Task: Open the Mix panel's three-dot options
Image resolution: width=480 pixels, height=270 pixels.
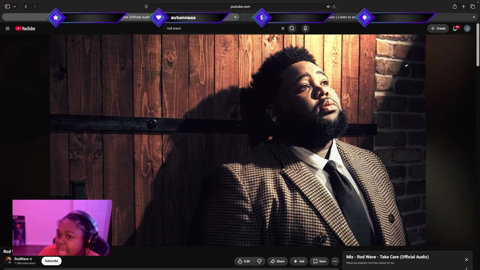Action: pos(466,268)
